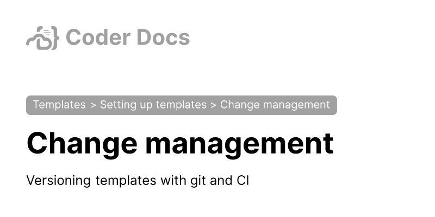Click the large "Change management" page heading
Image resolution: width=435 pixels, height=217 pixels.
(179, 144)
